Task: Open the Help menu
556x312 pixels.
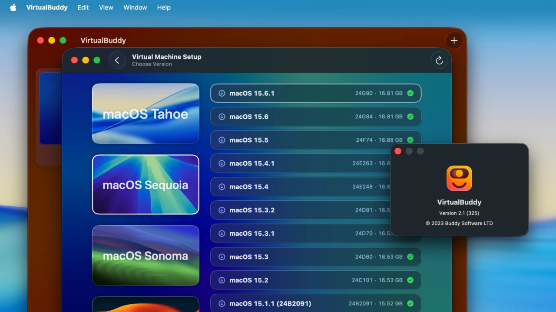Action: point(164,7)
